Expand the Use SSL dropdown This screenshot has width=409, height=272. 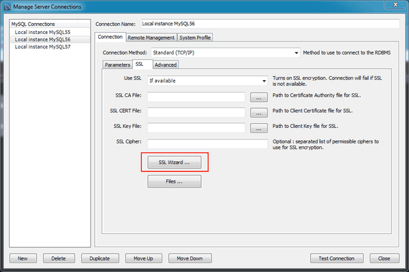(263, 80)
